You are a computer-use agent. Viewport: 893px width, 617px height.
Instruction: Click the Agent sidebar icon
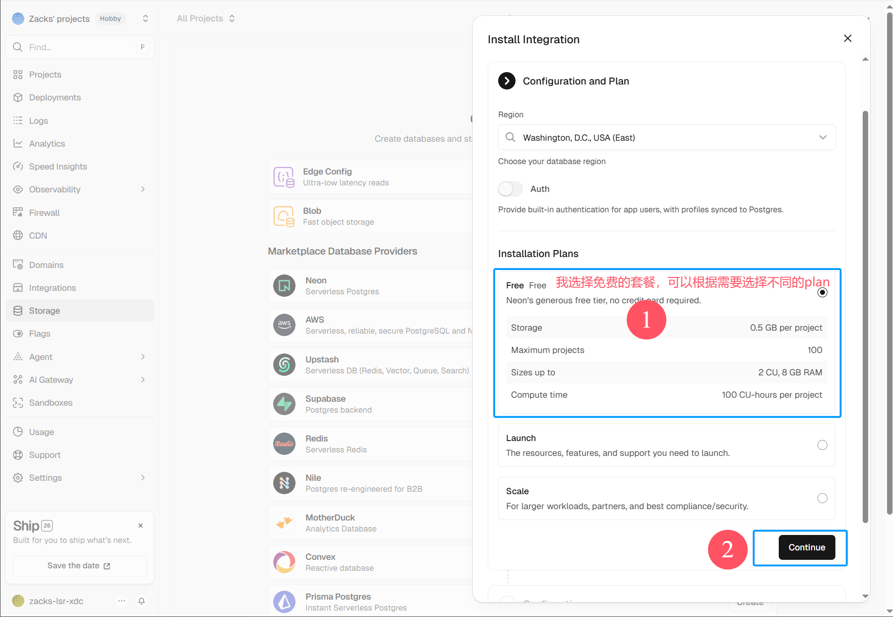(18, 356)
